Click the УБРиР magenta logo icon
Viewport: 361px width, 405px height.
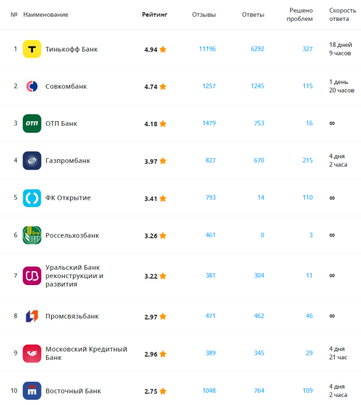coord(32,276)
